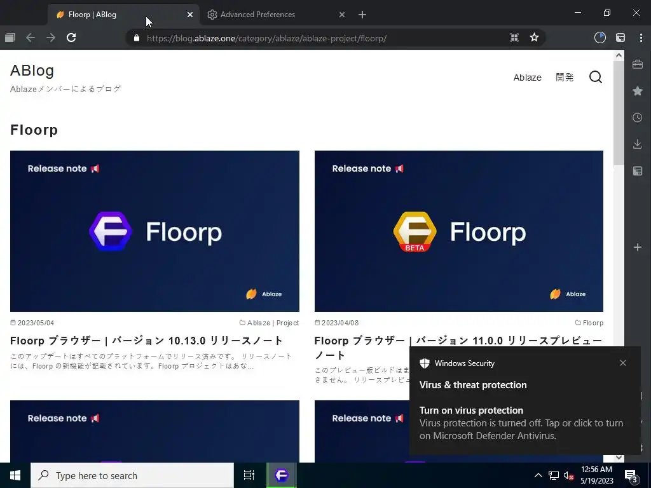Focus the URL address bar
651x488 pixels.
pyautogui.click(x=324, y=38)
